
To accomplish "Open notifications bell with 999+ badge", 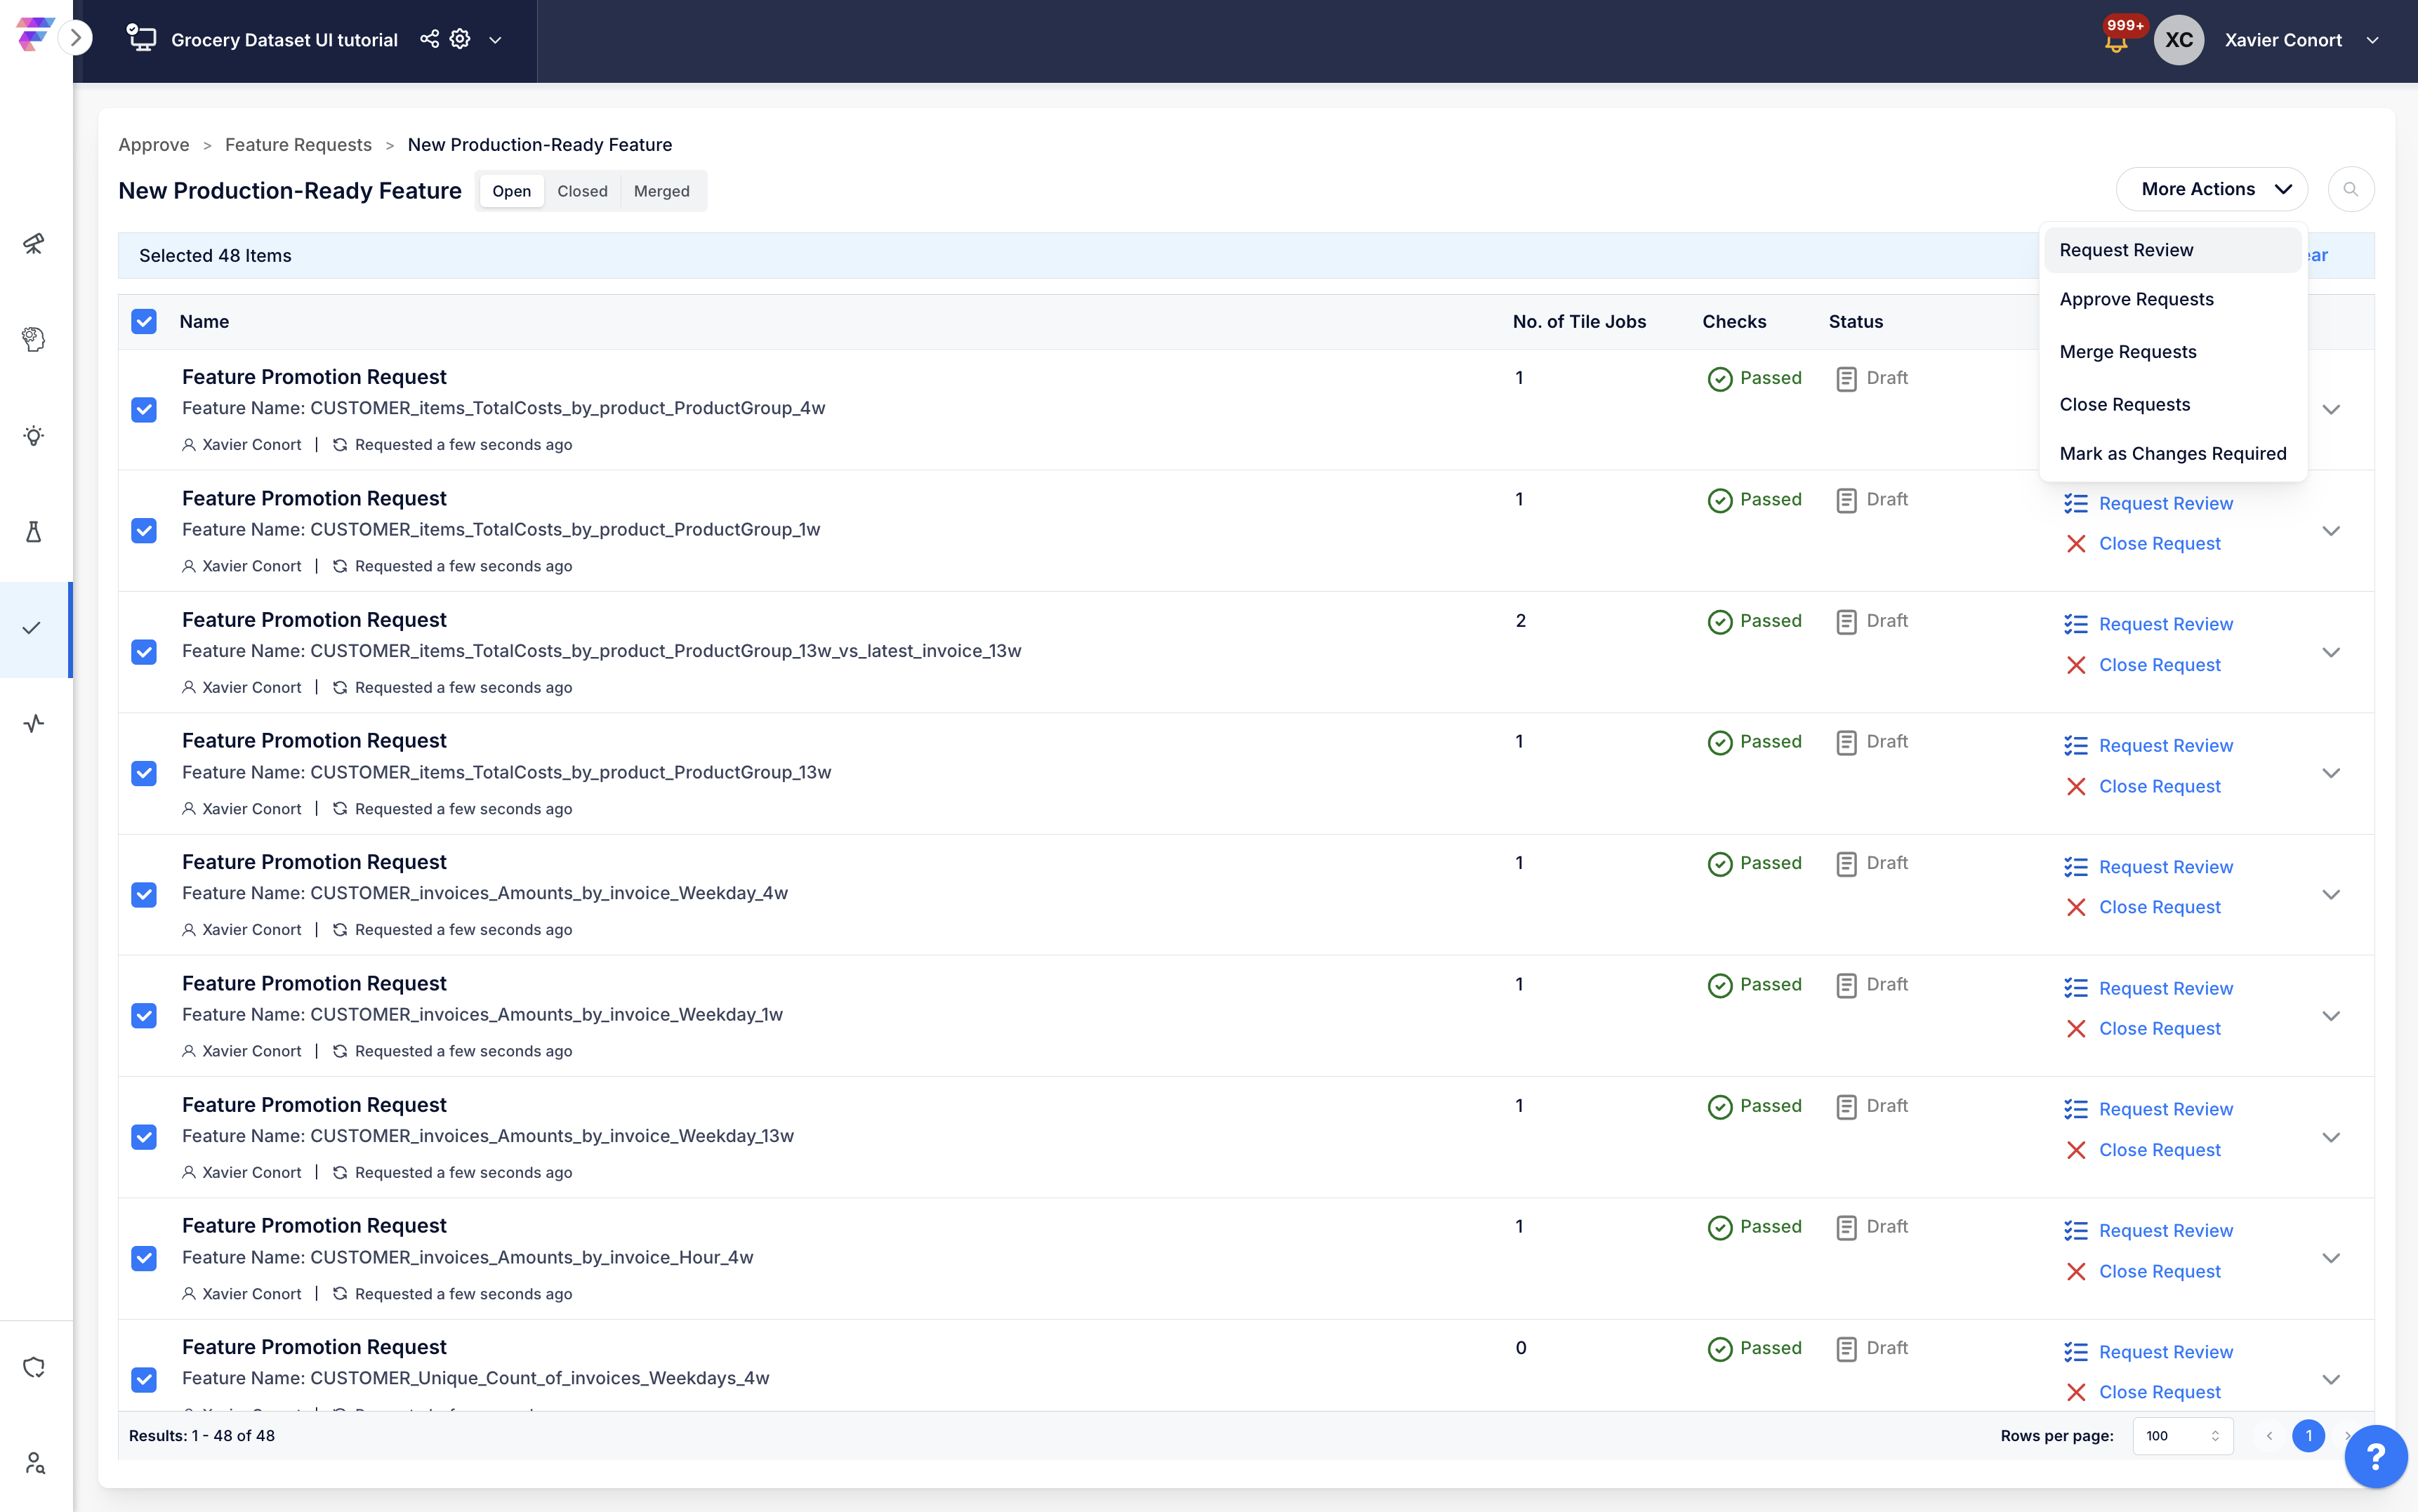I will [x=2116, y=40].
